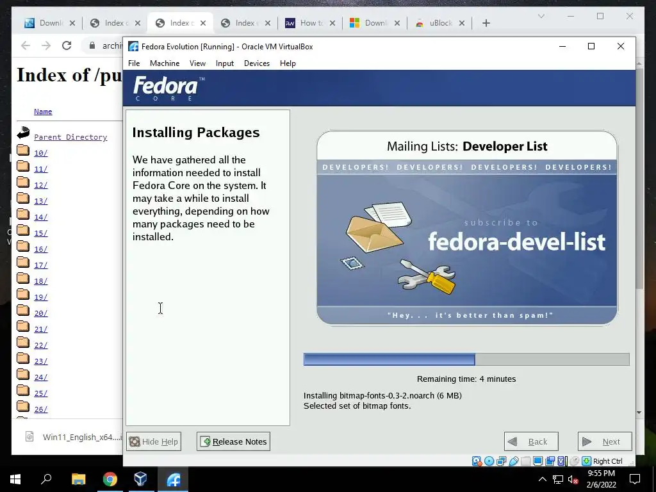656x492 pixels.
Task: Click 'Installing bitmap-fonts-0.3-2.noarch (6 MB)' status text
Action: click(x=382, y=395)
